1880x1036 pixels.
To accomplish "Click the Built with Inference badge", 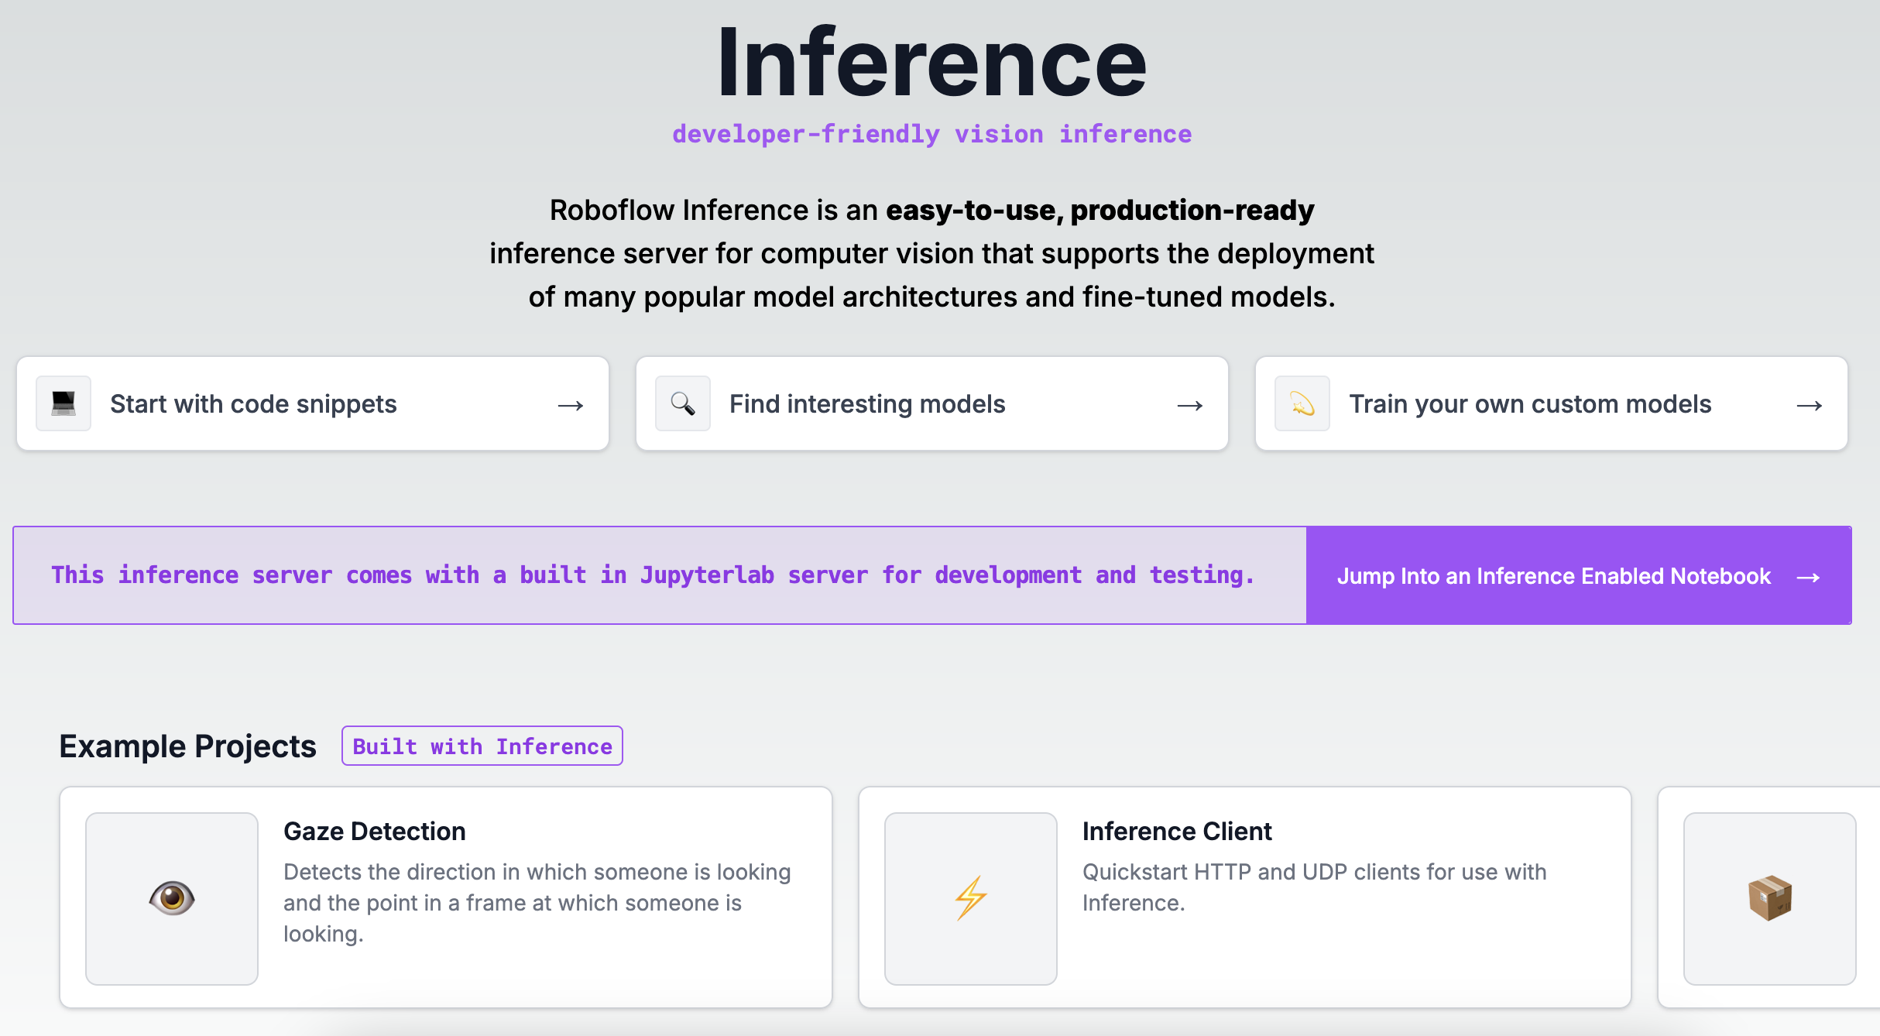I will tap(482, 746).
